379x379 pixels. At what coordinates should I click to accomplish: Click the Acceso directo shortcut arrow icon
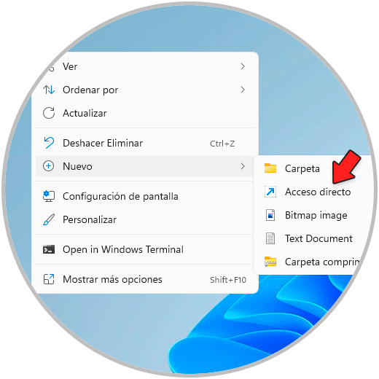point(270,192)
